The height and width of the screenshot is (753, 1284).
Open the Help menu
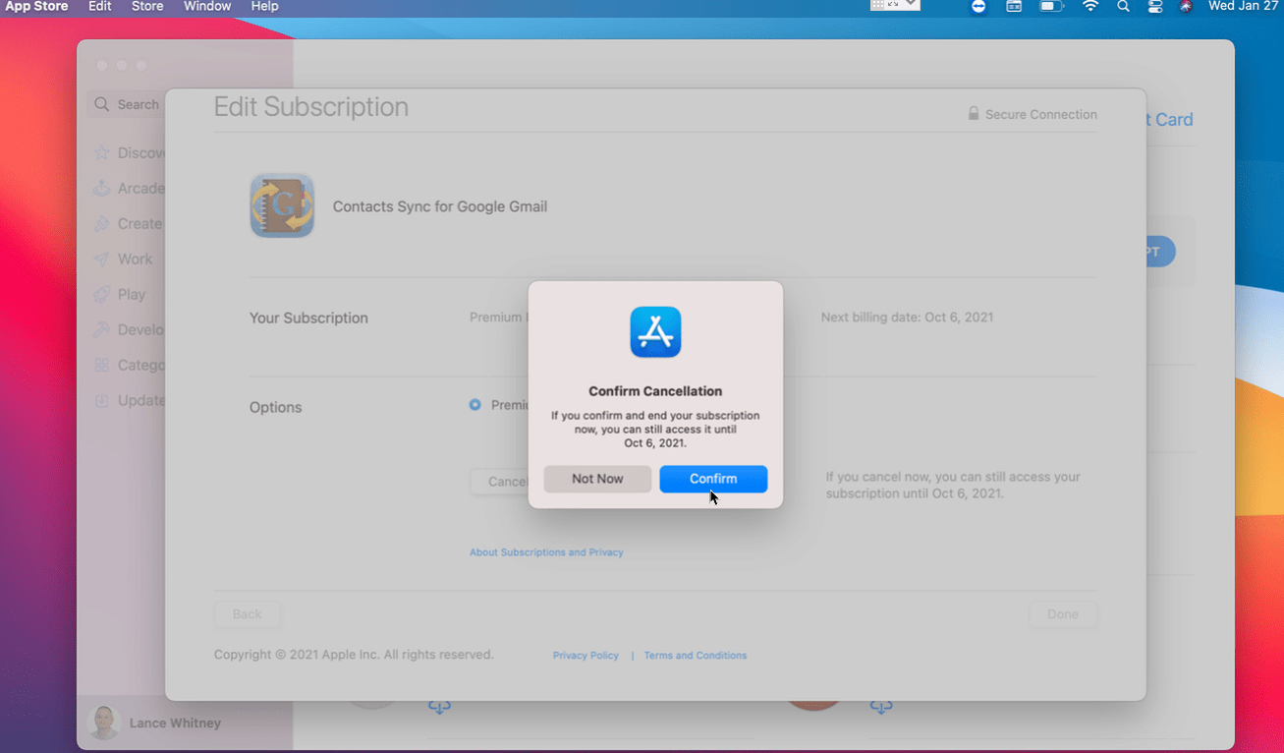(264, 7)
